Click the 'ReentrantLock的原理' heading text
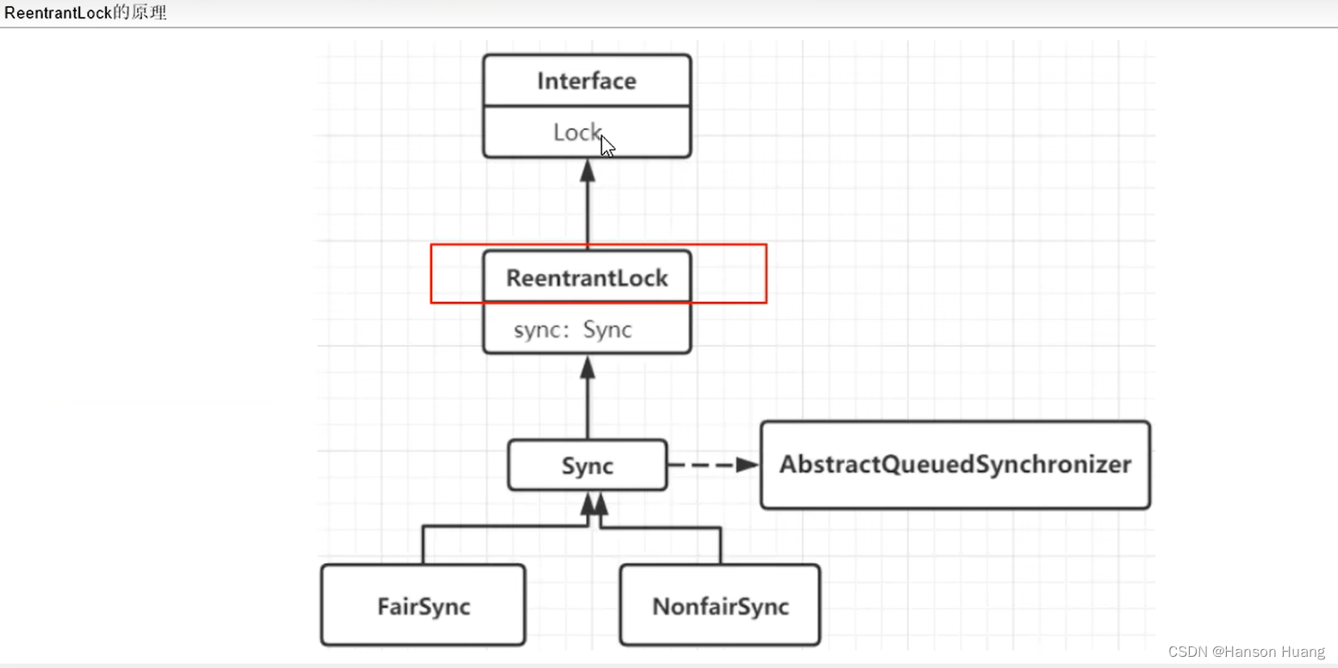The width and height of the screenshot is (1338, 668). tap(85, 14)
